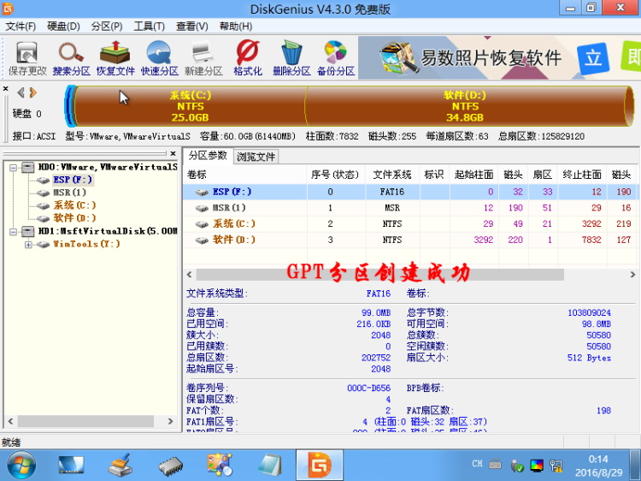Click the tree panel's right scroll arrow
Image resolution: width=641 pixels, height=481 pixels.
[x=170, y=421]
